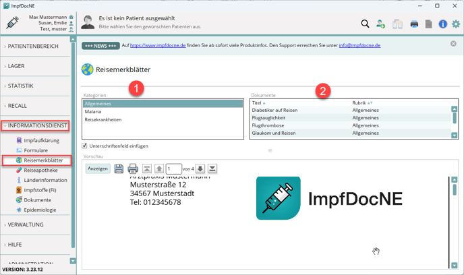Click the page number input field
This screenshot has height=275, width=464.
pyautogui.click(x=174, y=169)
